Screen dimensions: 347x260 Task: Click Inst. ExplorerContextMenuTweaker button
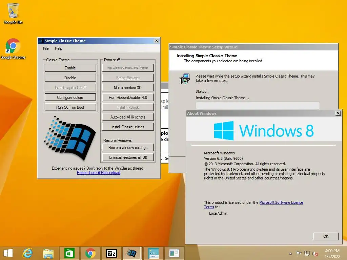point(128,68)
